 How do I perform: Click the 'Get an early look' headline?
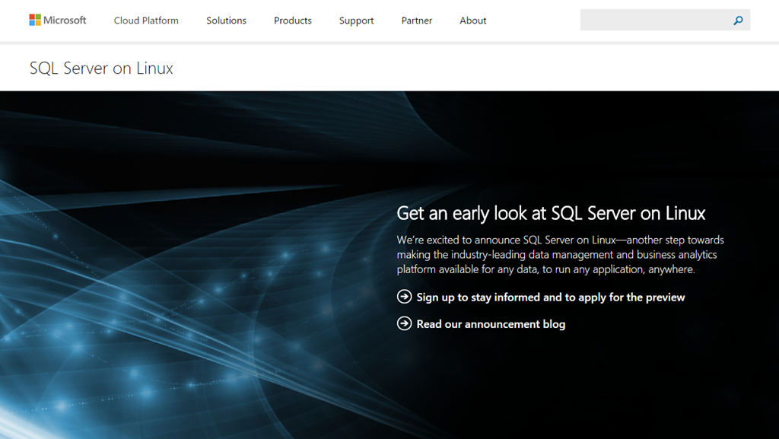[551, 213]
